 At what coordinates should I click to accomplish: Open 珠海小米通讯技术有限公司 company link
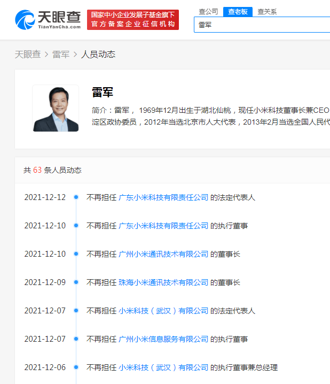coord(163,282)
